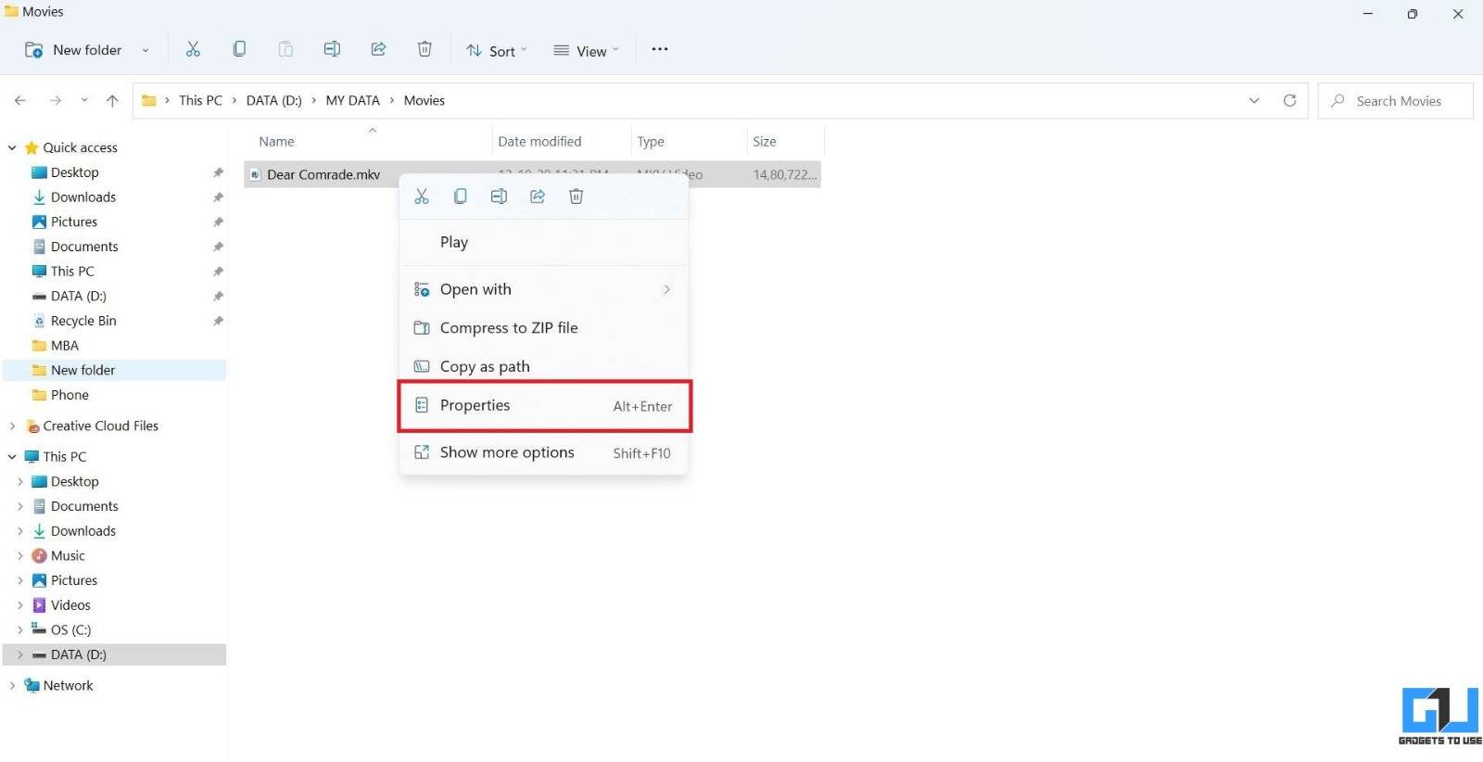Choose Compress to ZIP file
The width and height of the screenshot is (1483, 762).
(543, 328)
